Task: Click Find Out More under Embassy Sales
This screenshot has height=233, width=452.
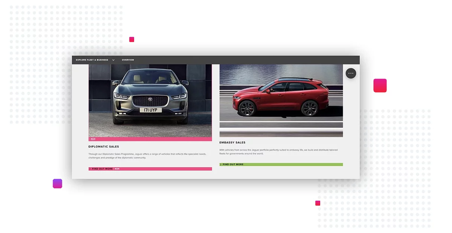Action: [x=233, y=165]
